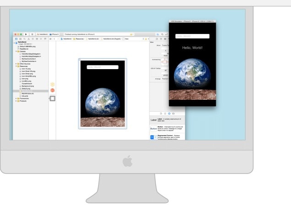Select the View object in the dock

point(53,98)
